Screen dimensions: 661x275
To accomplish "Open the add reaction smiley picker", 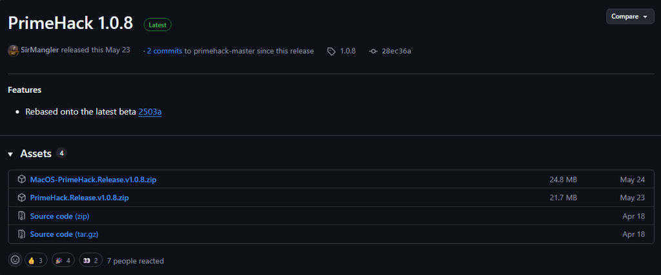I will (15, 261).
